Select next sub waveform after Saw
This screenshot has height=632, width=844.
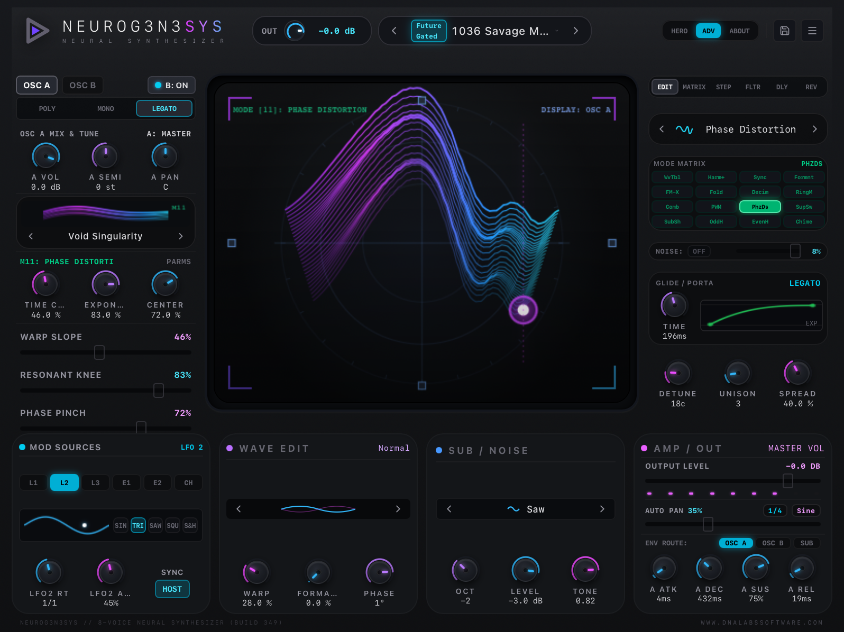[x=602, y=509]
